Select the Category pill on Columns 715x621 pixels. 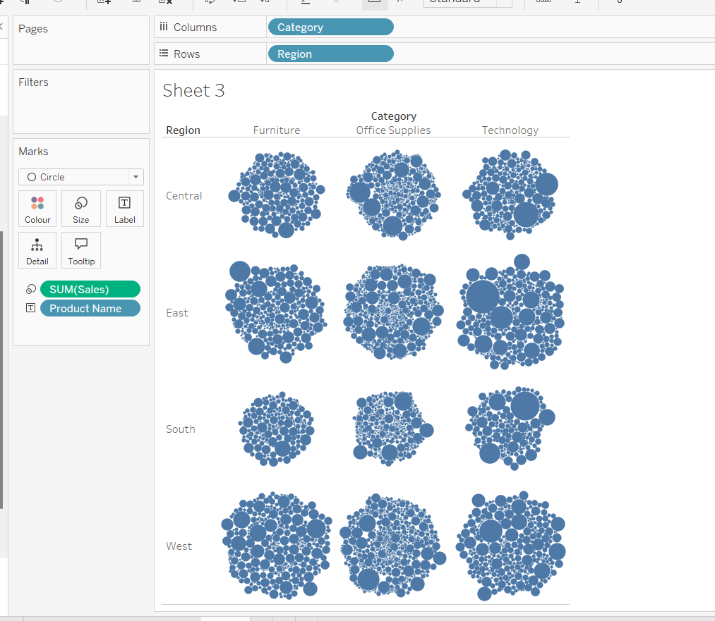pyautogui.click(x=330, y=27)
